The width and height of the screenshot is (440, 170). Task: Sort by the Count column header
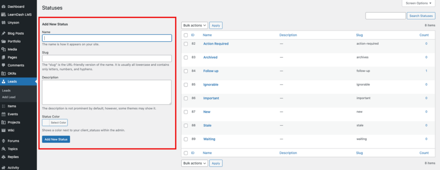(424, 35)
